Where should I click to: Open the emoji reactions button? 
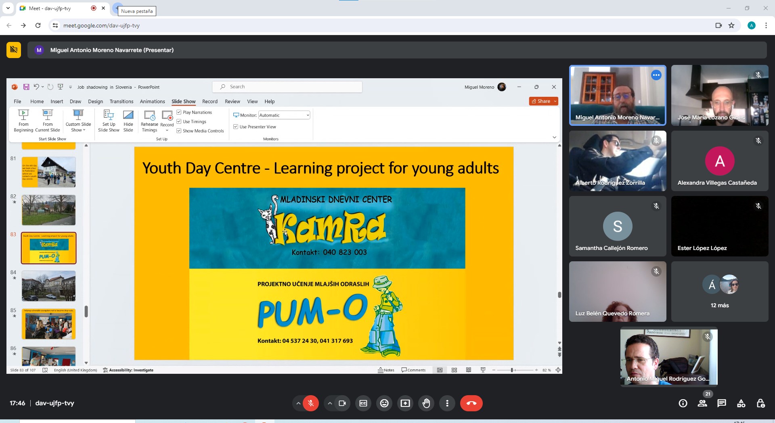(384, 403)
